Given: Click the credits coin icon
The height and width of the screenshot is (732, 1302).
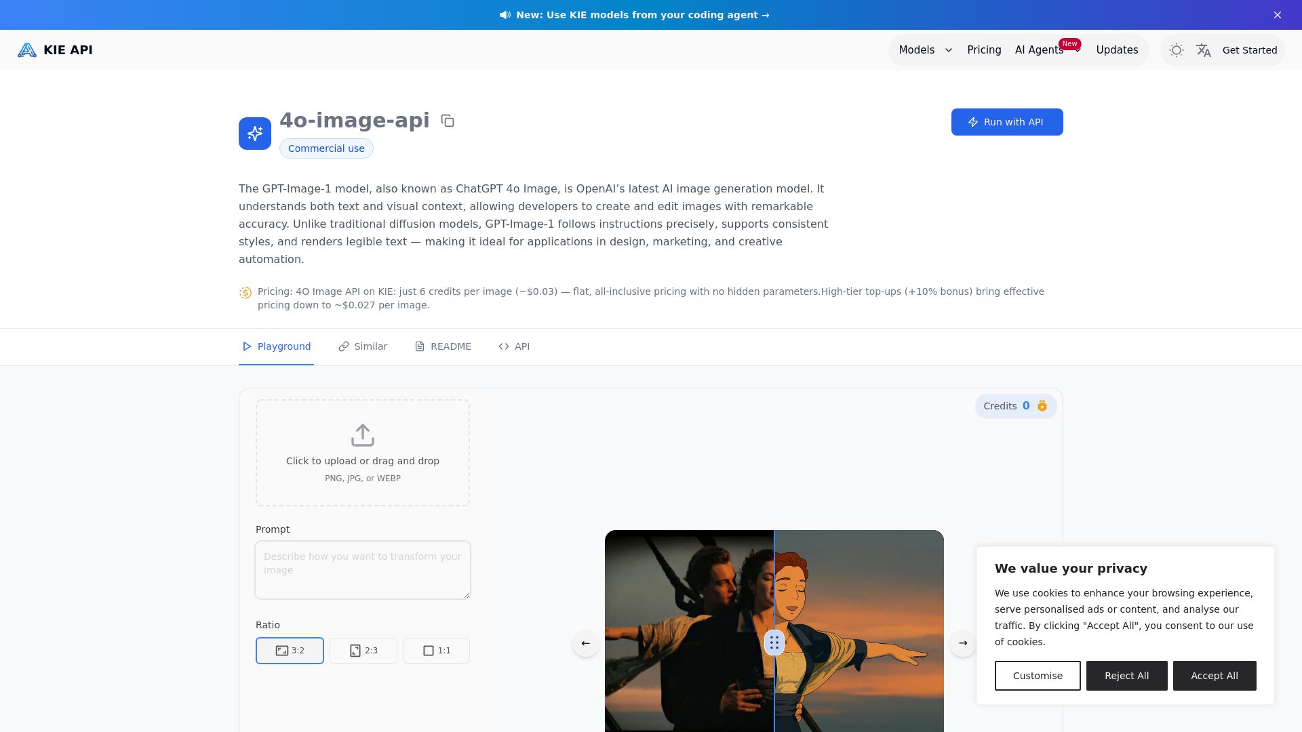Looking at the screenshot, I should (x=1042, y=406).
